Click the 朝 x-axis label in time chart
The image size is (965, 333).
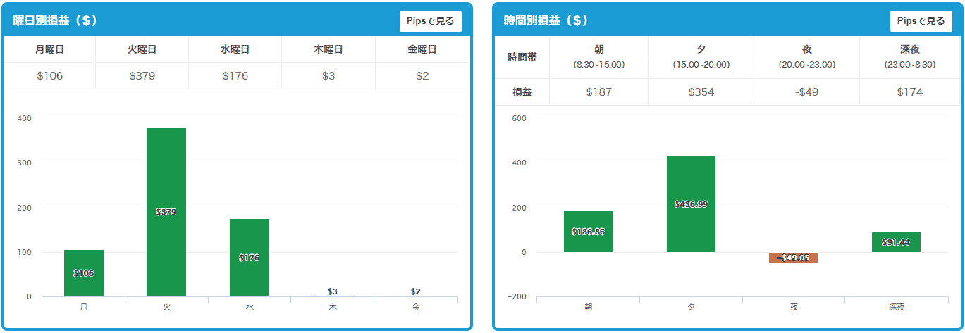pyautogui.click(x=588, y=308)
